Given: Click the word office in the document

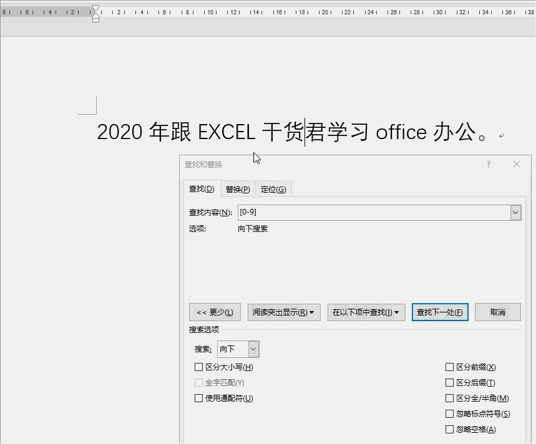Looking at the screenshot, I should tap(401, 132).
